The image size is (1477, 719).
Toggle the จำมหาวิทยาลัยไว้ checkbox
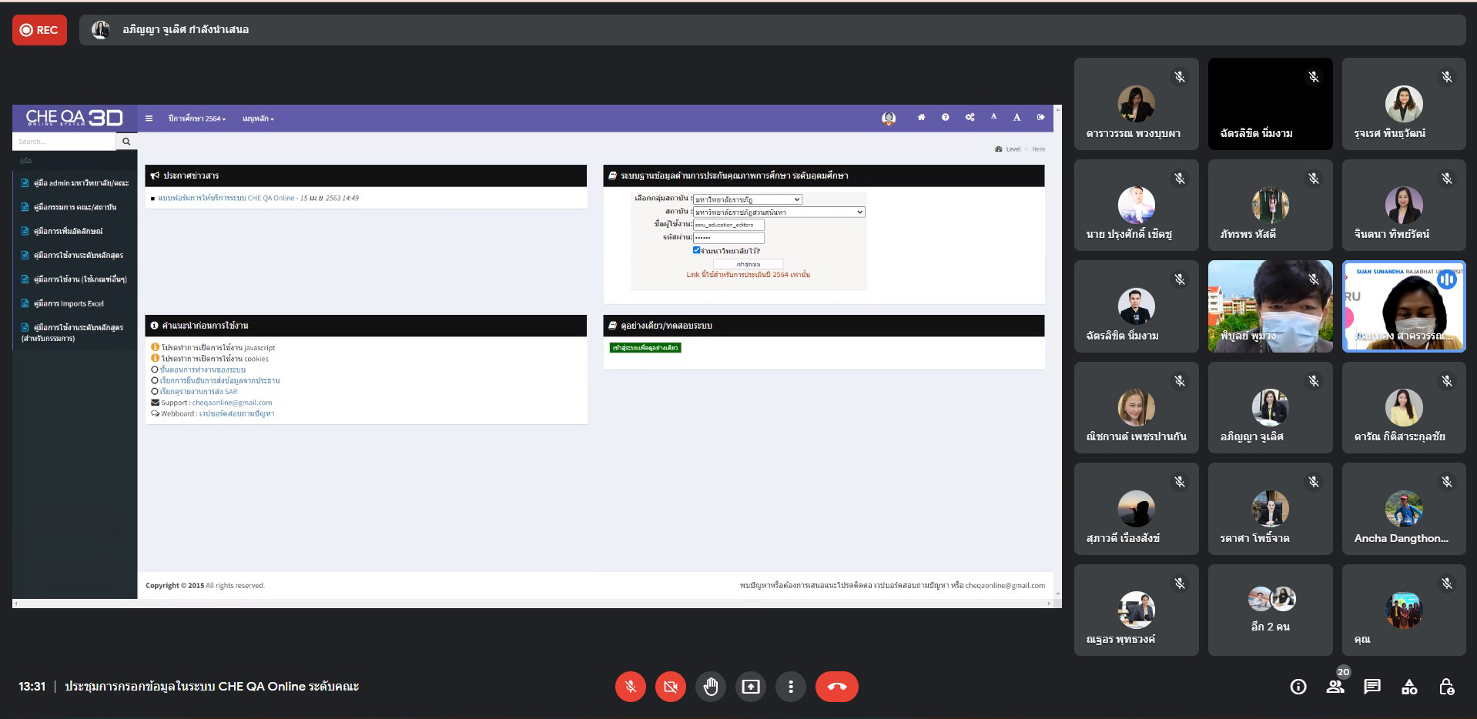696,250
